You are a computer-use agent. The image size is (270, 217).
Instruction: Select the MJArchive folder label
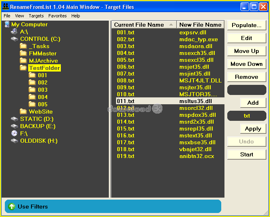tap(44, 61)
